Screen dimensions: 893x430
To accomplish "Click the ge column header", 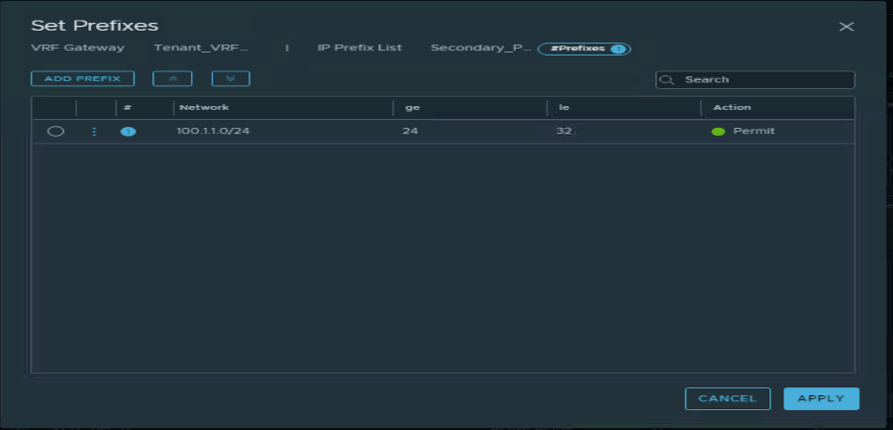I will [x=413, y=107].
